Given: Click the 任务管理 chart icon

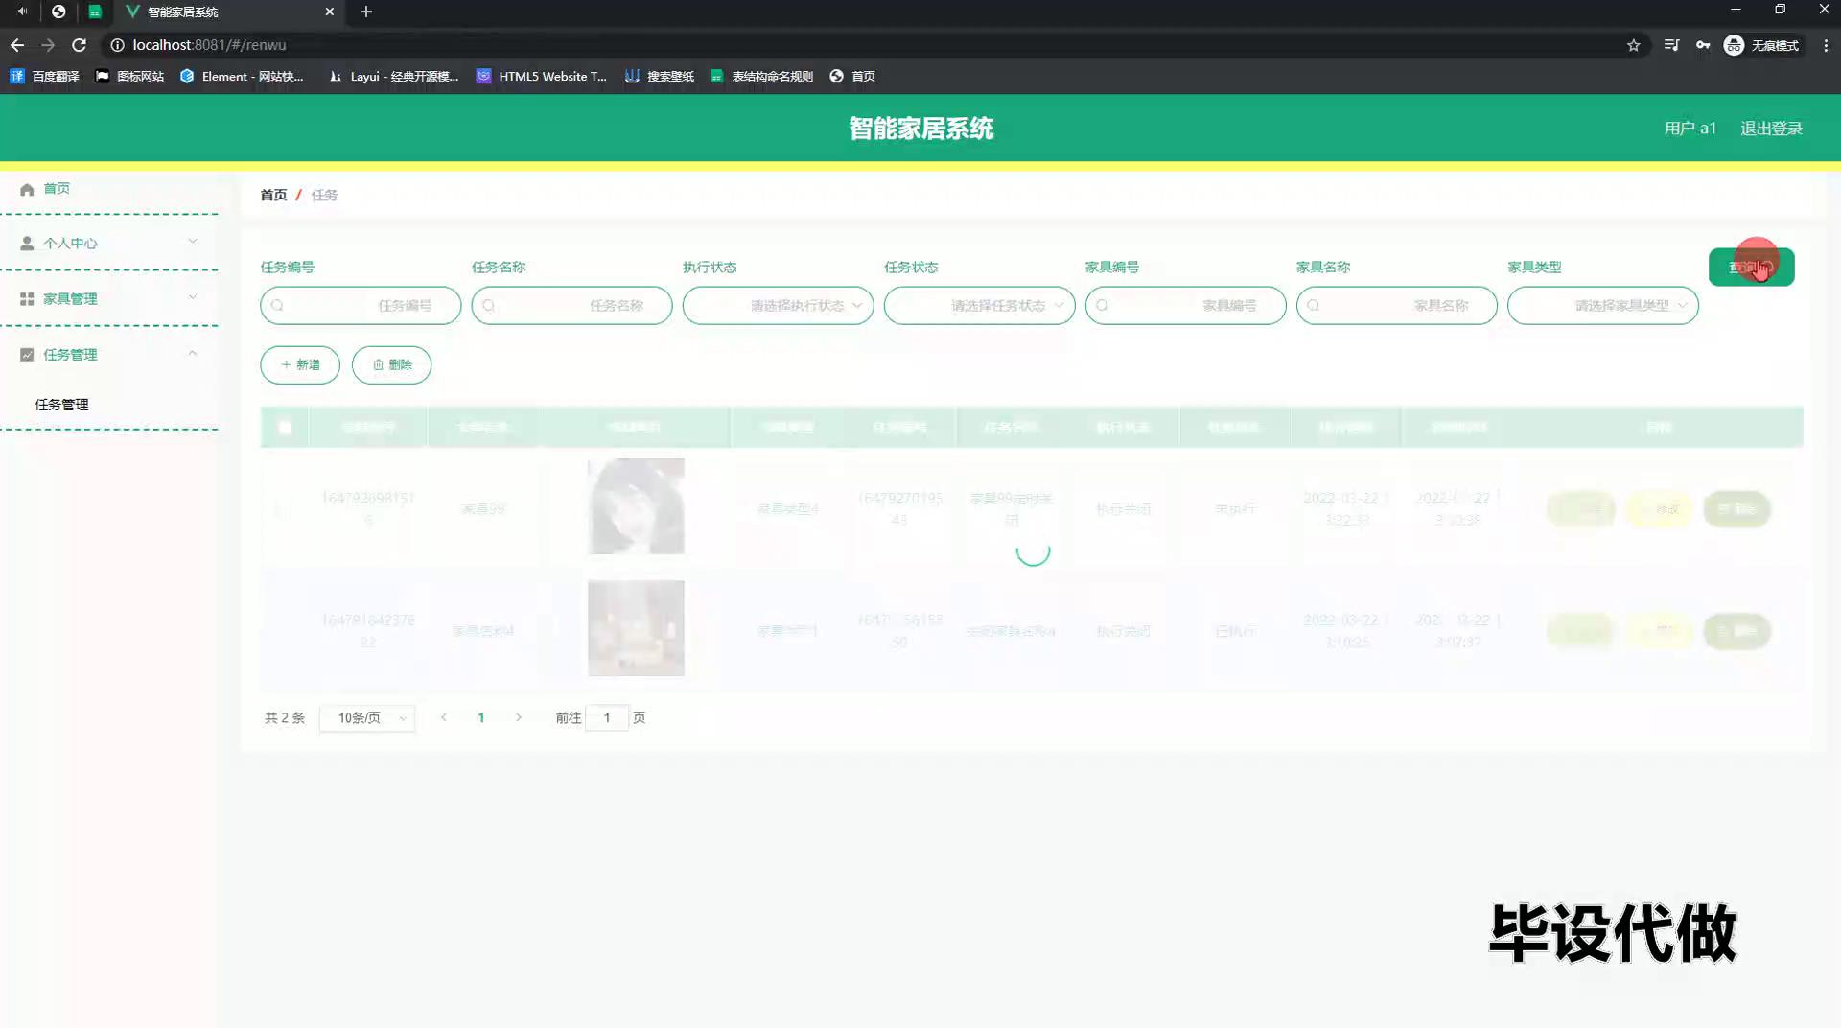Looking at the screenshot, I should coord(27,355).
